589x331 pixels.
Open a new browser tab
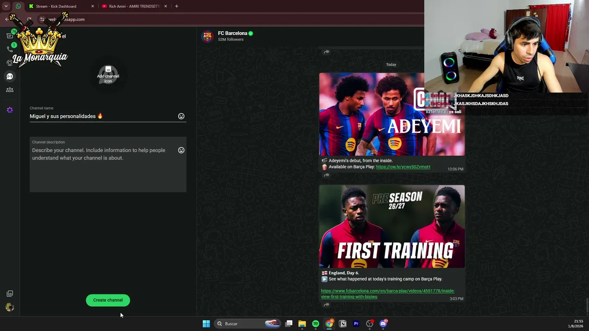click(177, 6)
